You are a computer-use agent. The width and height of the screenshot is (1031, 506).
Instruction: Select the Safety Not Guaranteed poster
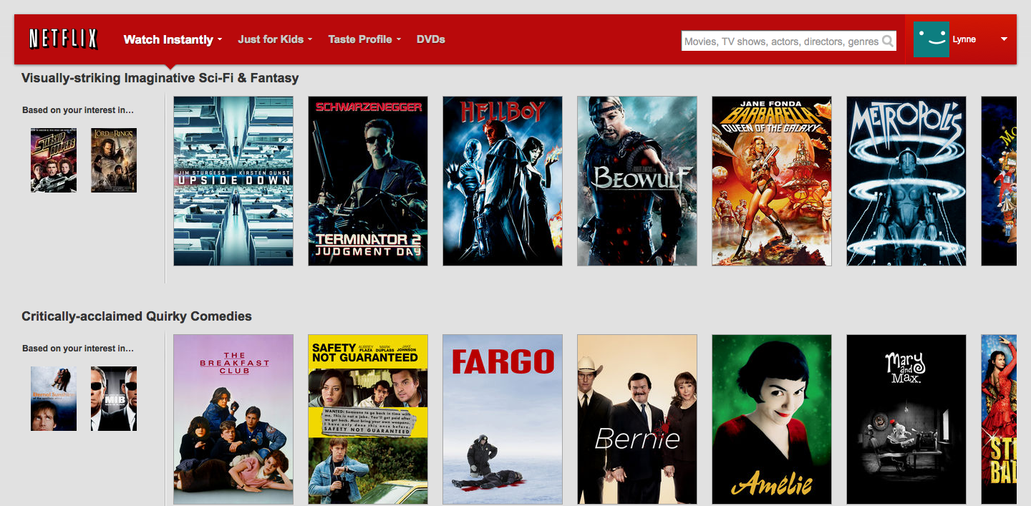(368, 419)
